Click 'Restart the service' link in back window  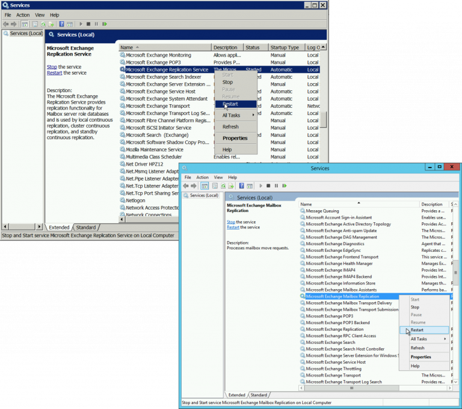point(55,73)
